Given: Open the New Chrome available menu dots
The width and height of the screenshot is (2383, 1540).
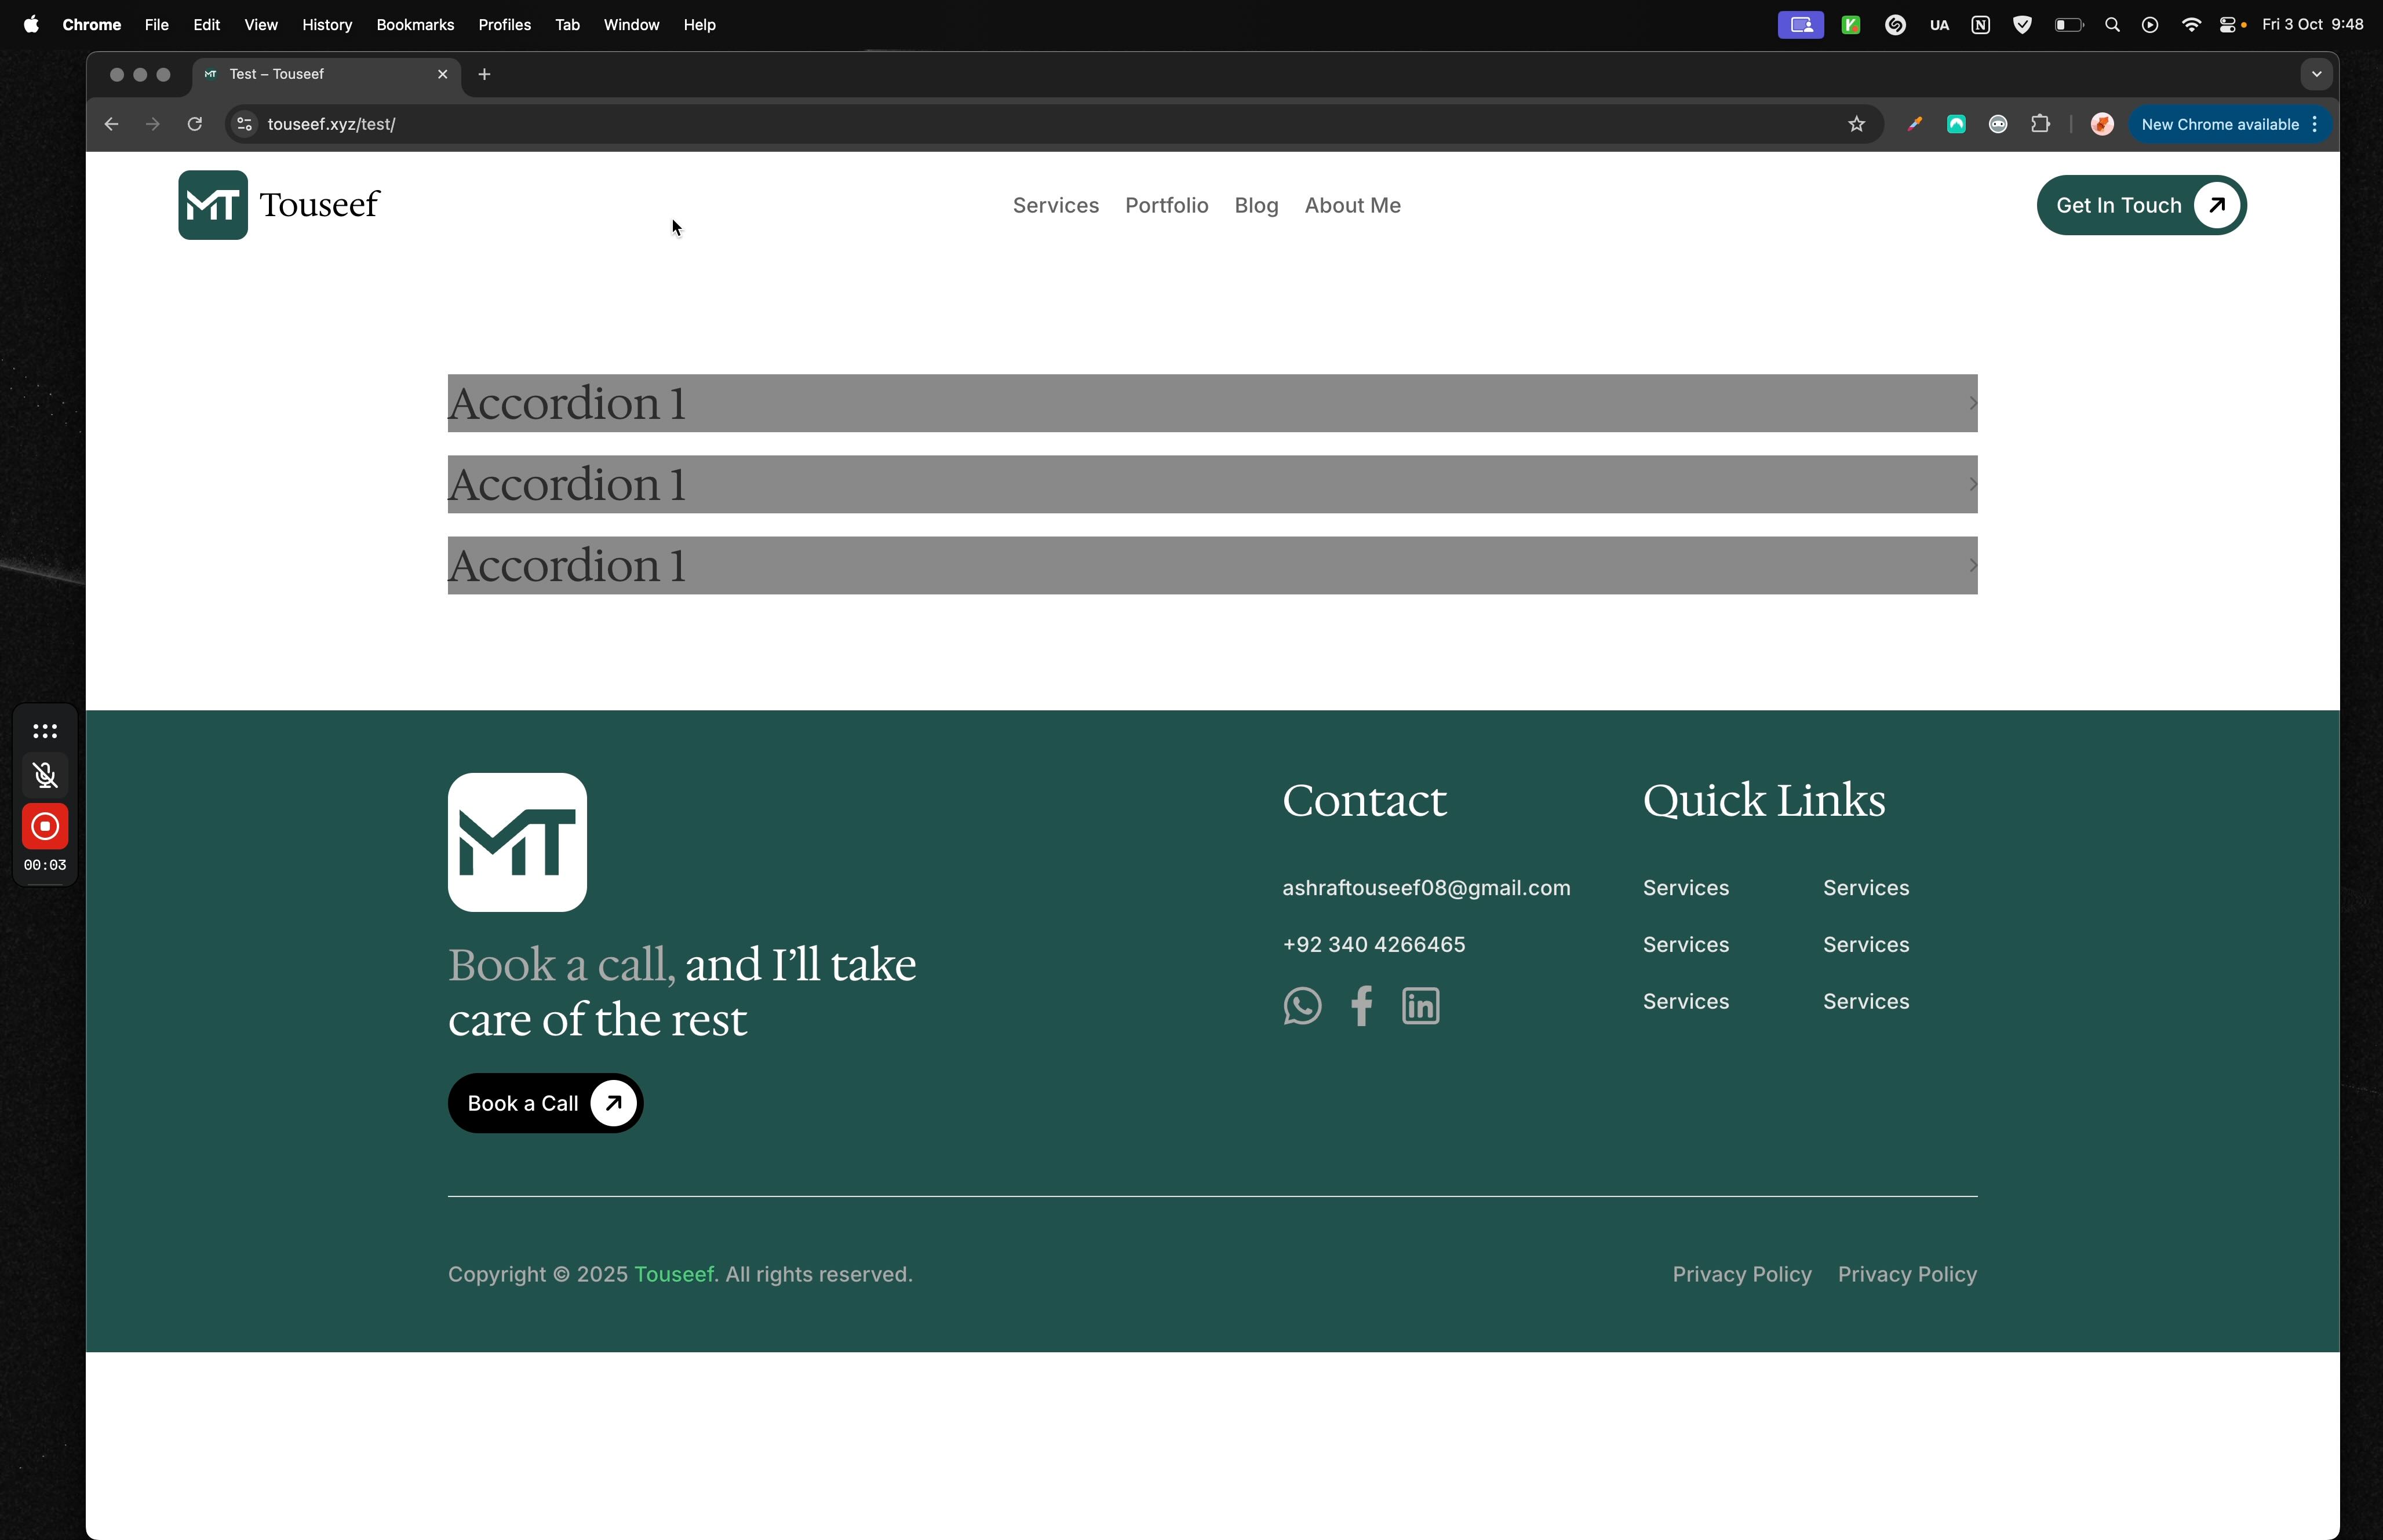Looking at the screenshot, I should click(x=2315, y=124).
